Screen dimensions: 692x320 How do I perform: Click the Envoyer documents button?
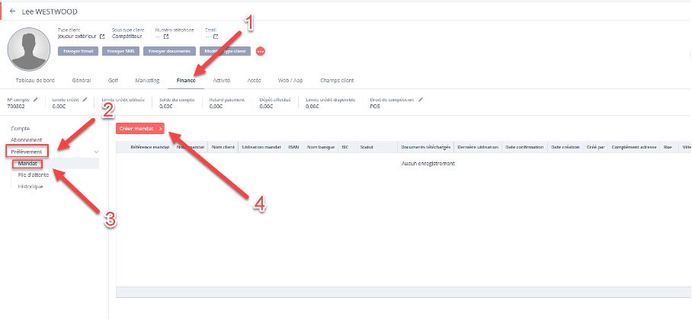(x=169, y=51)
